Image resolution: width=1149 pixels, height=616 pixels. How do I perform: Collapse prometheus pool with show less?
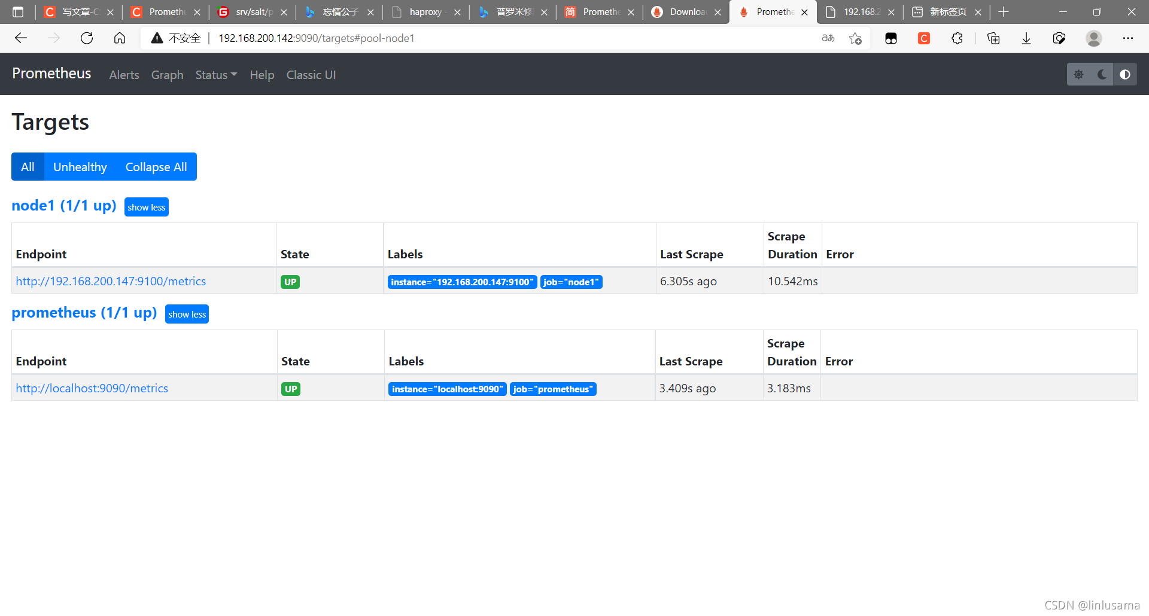[187, 314]
